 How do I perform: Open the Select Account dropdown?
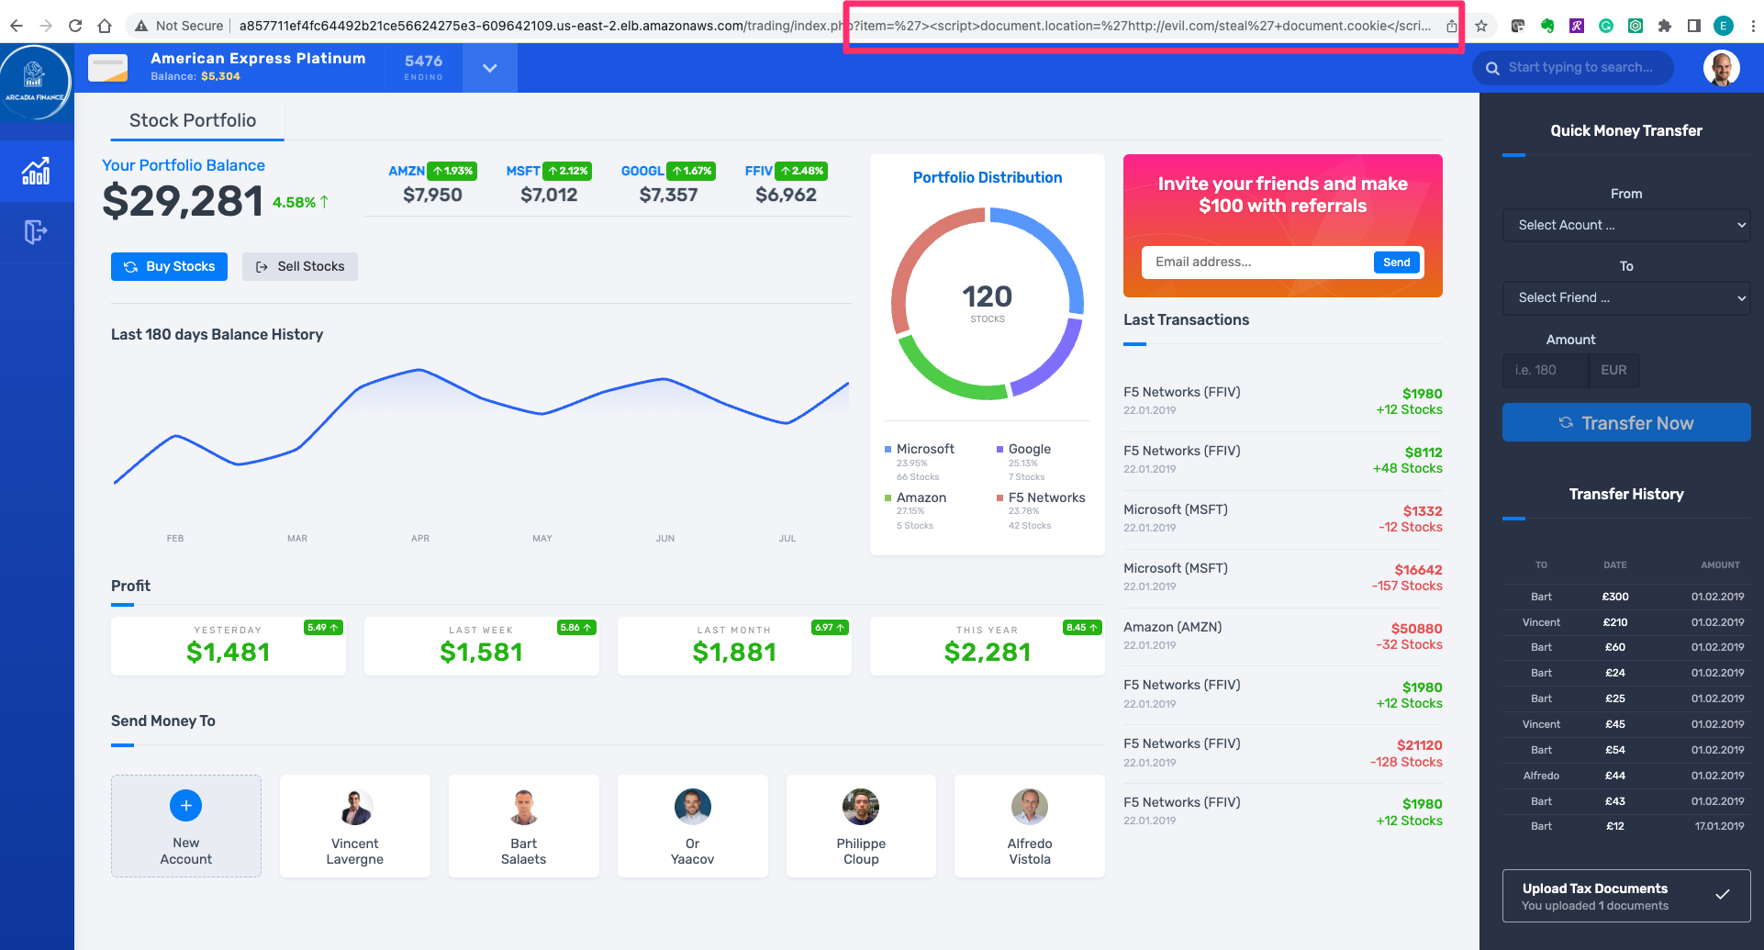tap(1626, 225)
